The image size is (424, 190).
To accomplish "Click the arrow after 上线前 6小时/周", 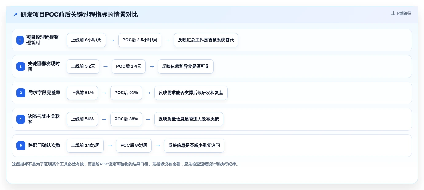I will click(112, 40).
